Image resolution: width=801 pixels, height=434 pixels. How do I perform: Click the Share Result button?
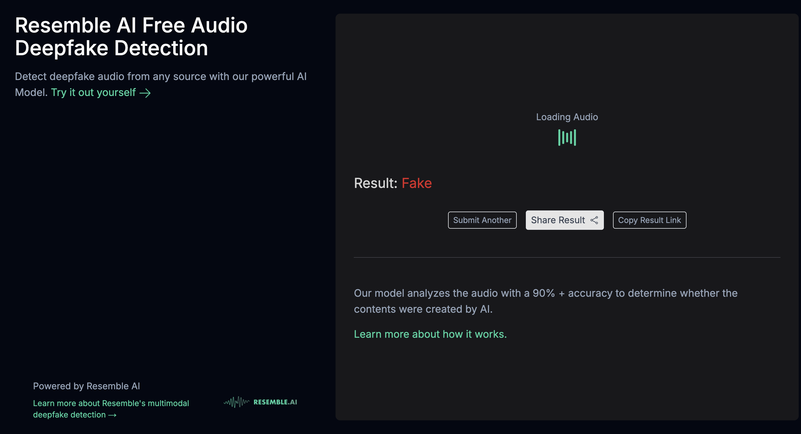pyautogui.click(x=564, y=220)
